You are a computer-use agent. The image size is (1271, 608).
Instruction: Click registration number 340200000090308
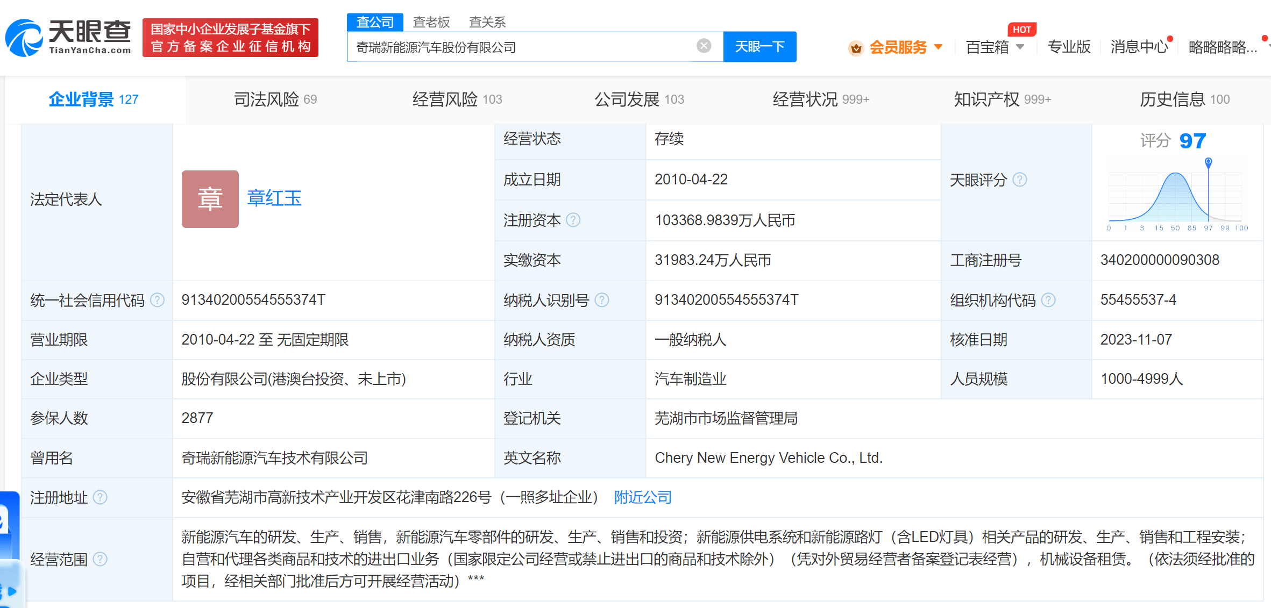[1160, 260]
